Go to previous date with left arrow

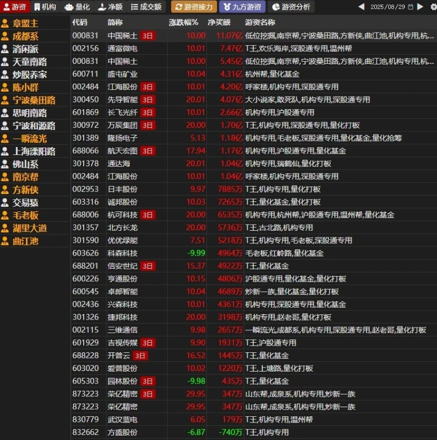[x=361, y=7]
